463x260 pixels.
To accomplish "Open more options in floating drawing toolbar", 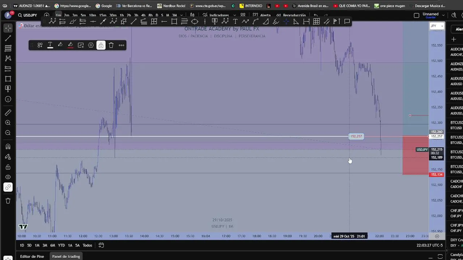I will click(x=122, y=45).
